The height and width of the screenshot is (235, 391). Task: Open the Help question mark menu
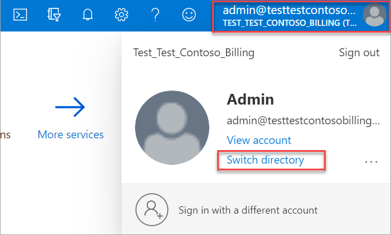(156, 15)
